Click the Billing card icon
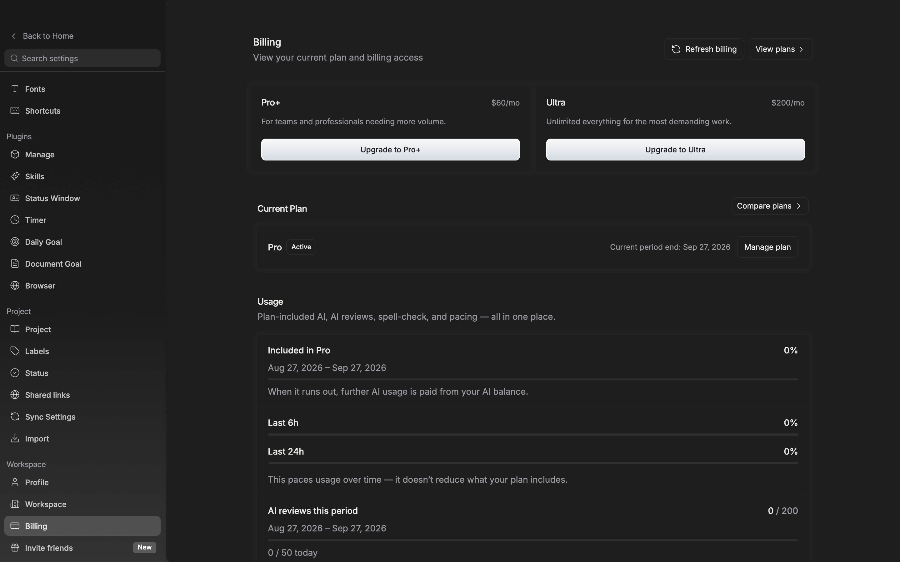The width and height of the screenshot is (900, 562). click(15, 526)
